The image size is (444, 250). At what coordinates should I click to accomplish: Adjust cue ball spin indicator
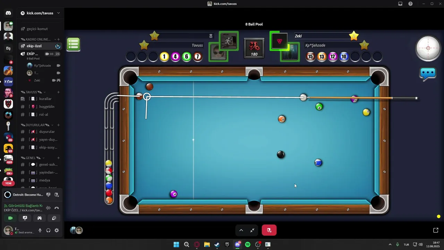428,48
